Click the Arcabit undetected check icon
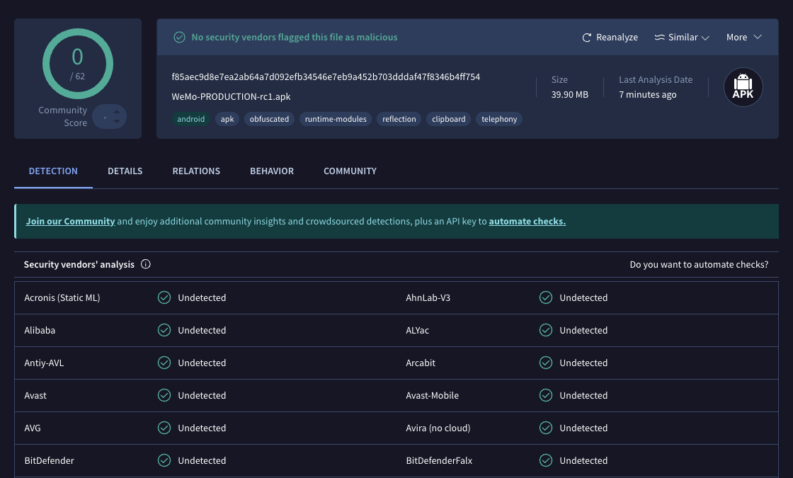The width and height of the screenshot is (793, 478). (x=546, y=363)
